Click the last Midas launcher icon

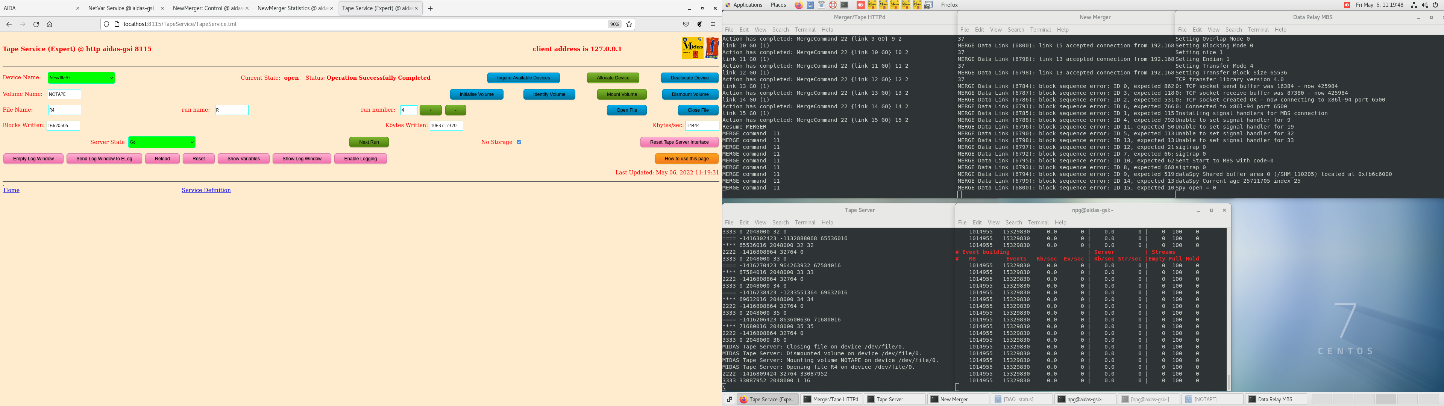pos(917,5)
